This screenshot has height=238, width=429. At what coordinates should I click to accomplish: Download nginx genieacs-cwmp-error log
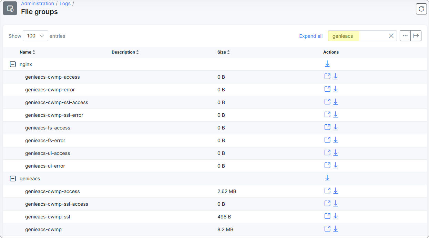(336, 89)
